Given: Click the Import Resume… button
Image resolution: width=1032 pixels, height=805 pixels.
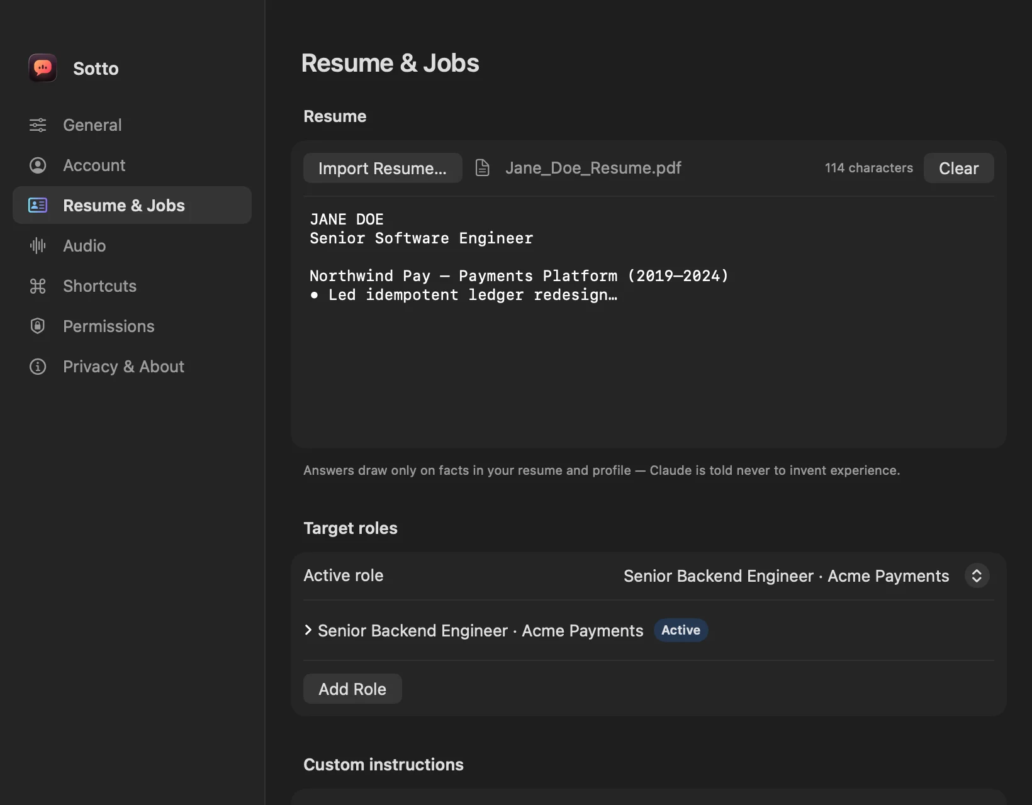Looking at the screenshot, I should (x=383, y=168).
